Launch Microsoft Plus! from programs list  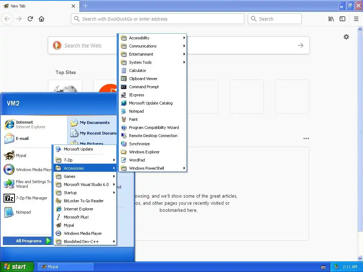click(x=85, y=217)
